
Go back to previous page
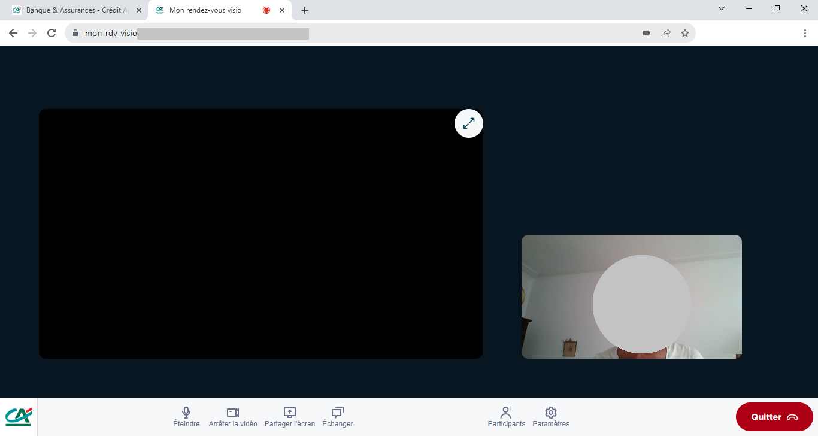pos(13,34)
